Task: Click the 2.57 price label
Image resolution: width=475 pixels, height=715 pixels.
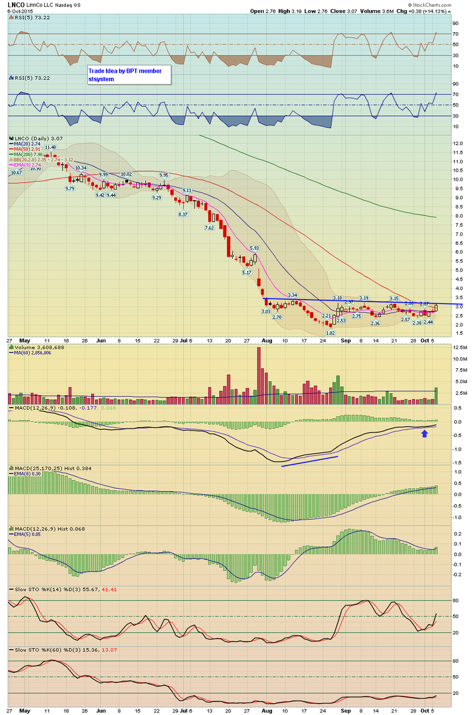Action: coord(405,319)
